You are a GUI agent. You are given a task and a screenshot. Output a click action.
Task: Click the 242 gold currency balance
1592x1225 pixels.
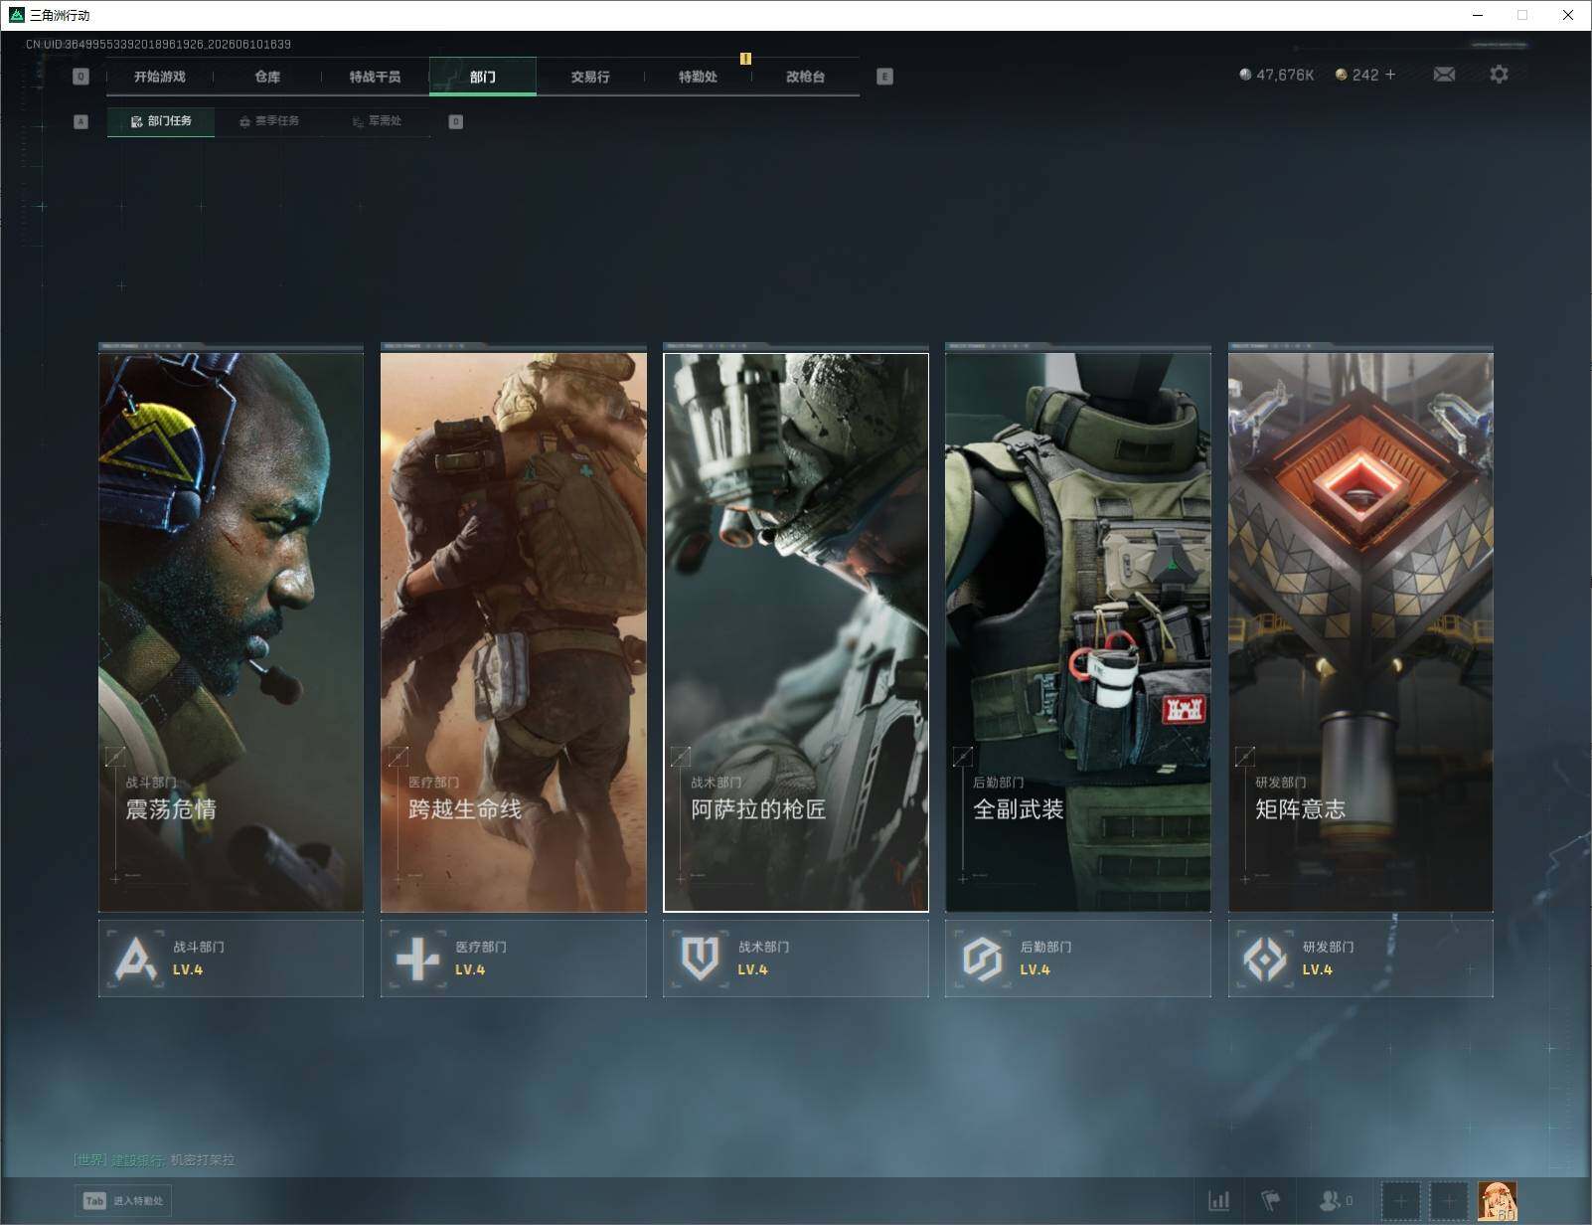(1356, 75)
